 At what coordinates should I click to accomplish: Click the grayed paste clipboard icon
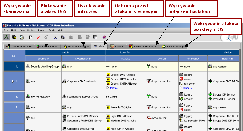[x=71, y=37]
